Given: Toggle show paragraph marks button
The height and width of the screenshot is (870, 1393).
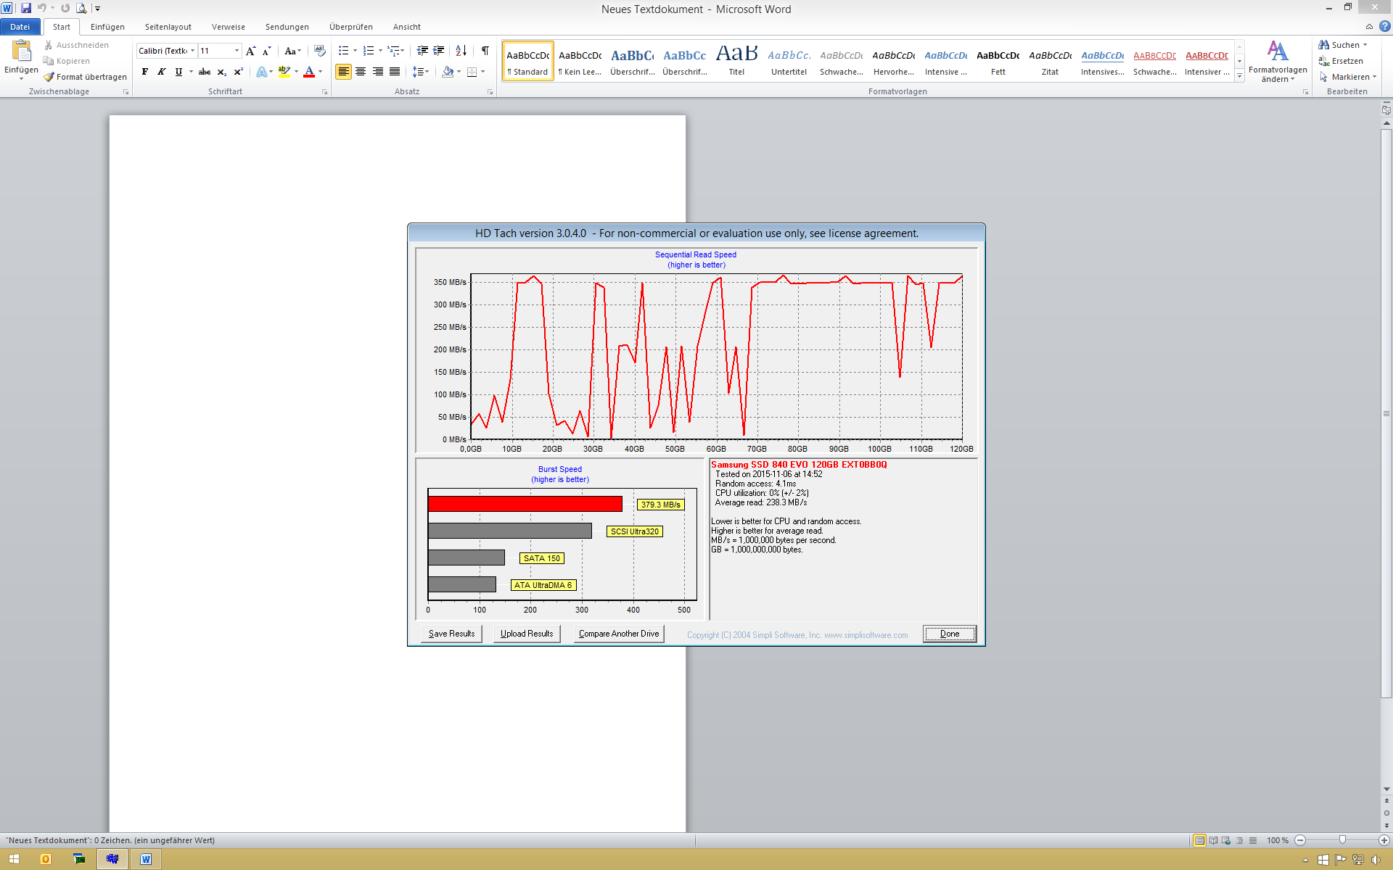Looking at the screenshot, I should pos(485,51).
